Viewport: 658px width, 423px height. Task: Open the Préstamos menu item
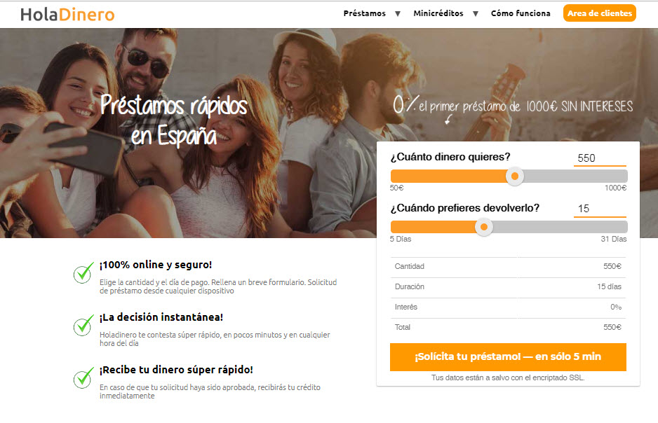click(364, 14)
